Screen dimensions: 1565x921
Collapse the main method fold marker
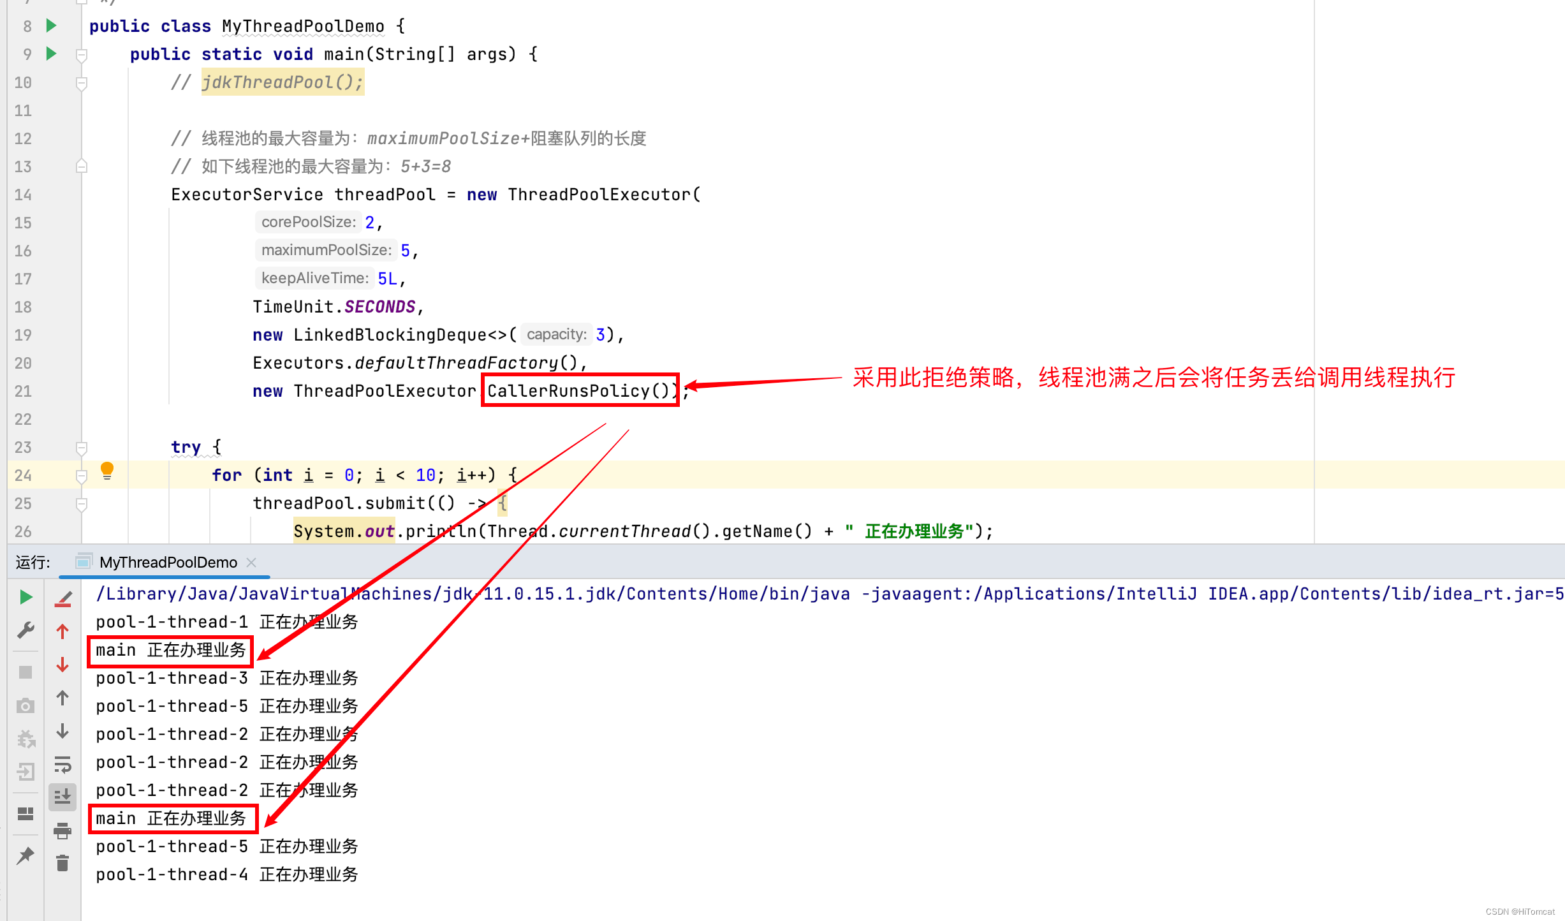tap(81, 55)
